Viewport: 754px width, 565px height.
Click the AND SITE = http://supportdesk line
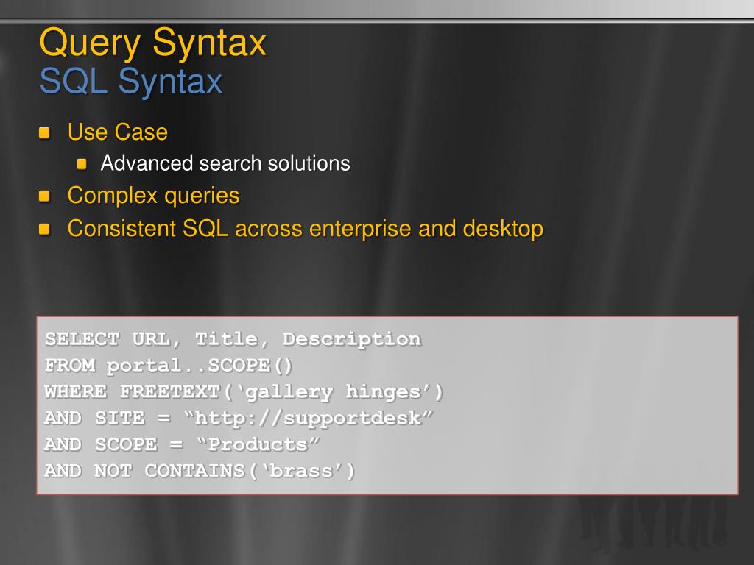tap(239, 419)
